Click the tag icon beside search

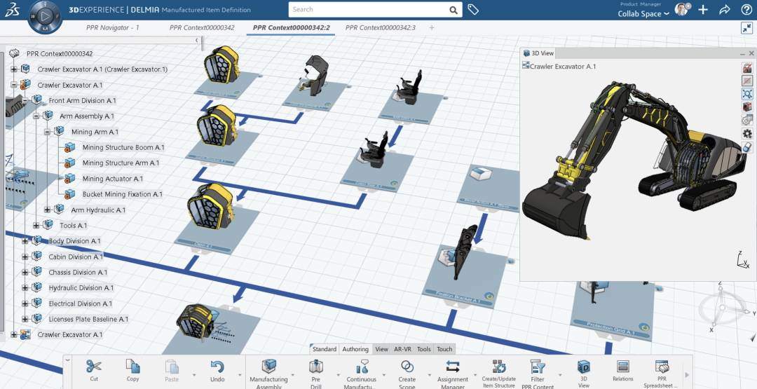[473, 10]
